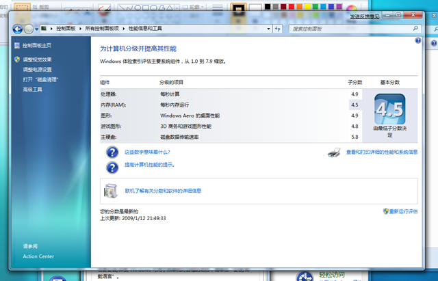
Task: Expand breadcrumb arrow after 控制面板
Action: point(81,29)
